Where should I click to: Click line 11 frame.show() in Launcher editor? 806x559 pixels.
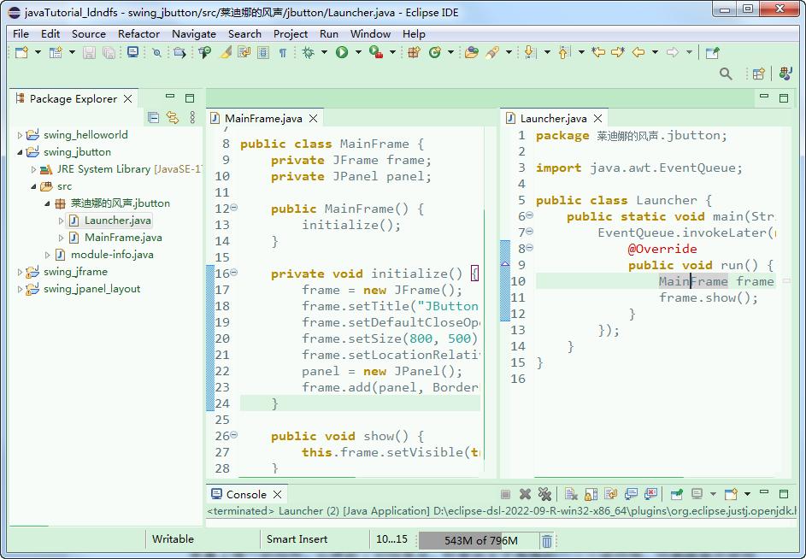(x=708, y=297)
